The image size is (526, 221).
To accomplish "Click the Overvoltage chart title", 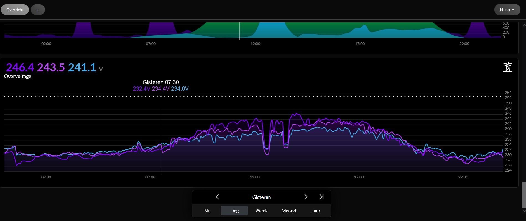I will point(18,77).
